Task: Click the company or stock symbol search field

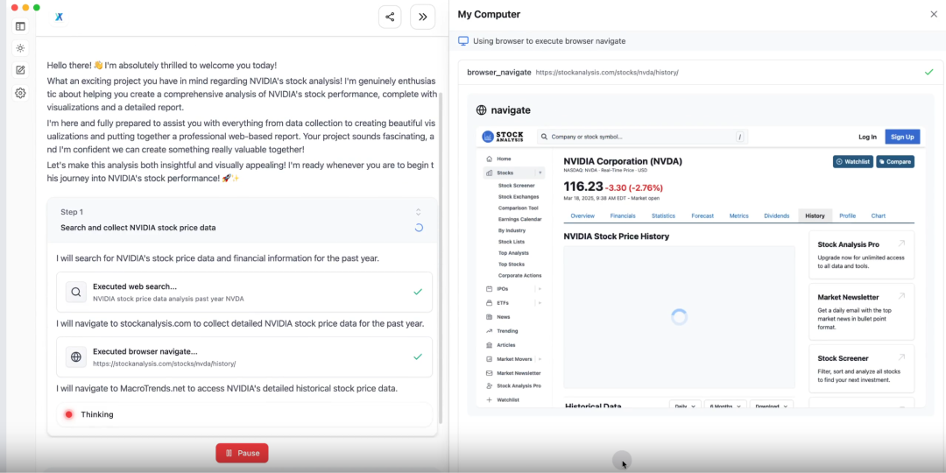Action: pyautogui.click(x=642, y=137)
